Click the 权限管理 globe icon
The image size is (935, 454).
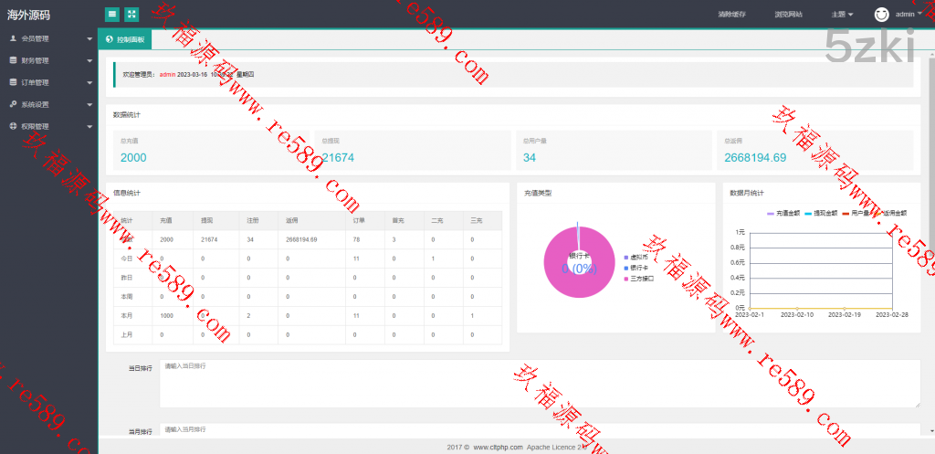13,126
